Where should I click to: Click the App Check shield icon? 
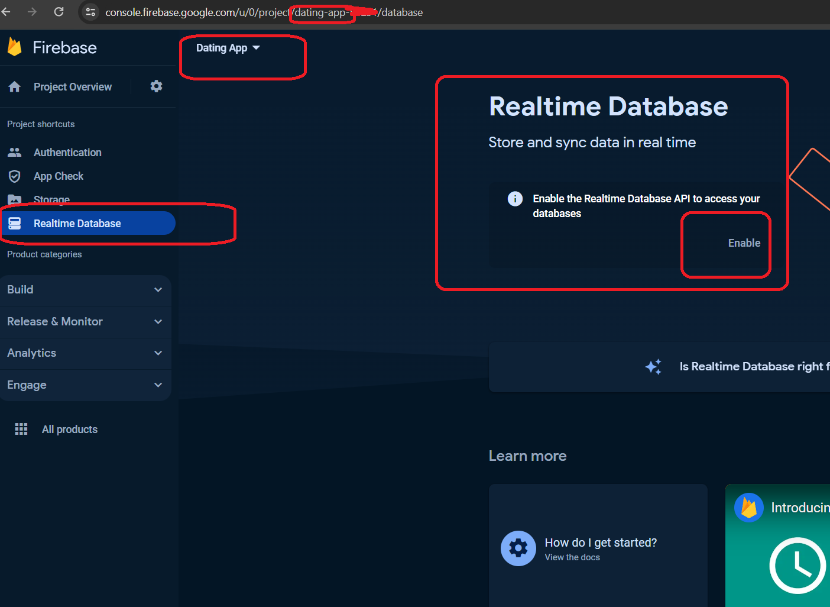[15, 176]
